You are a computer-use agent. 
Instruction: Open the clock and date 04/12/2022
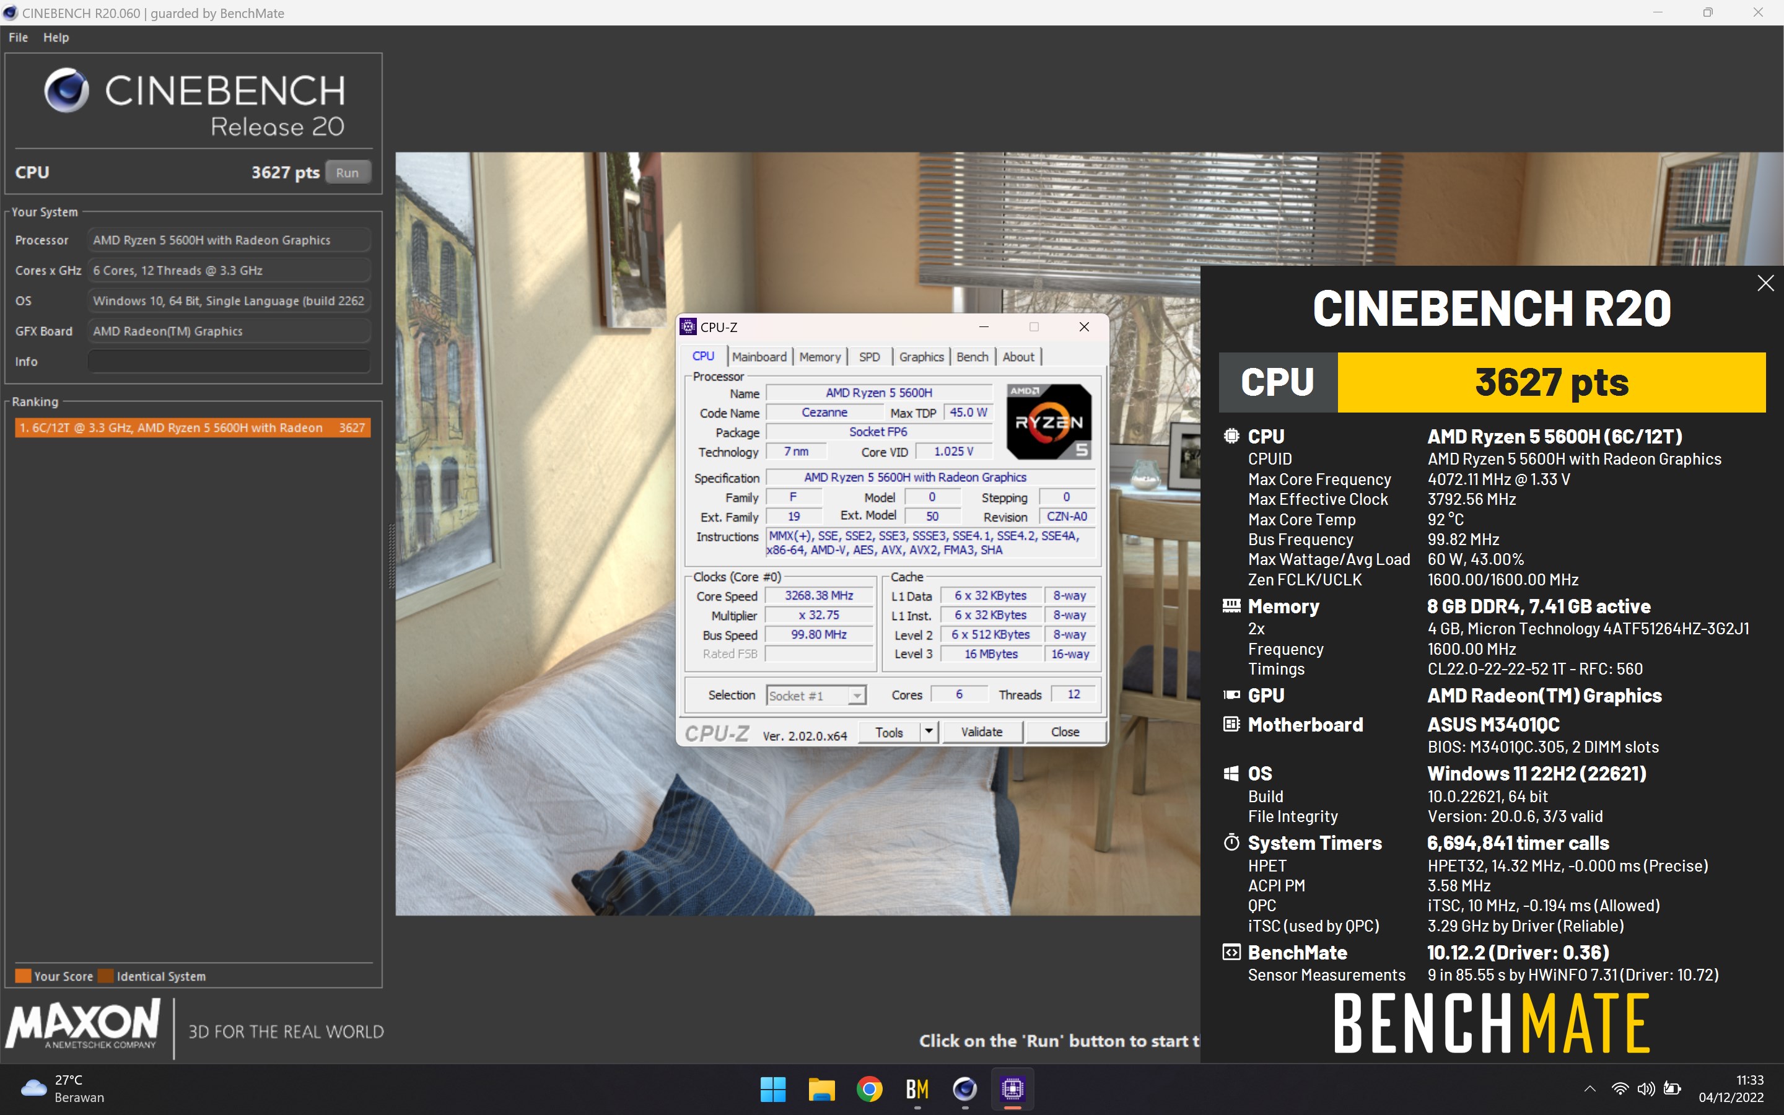coord(1730,1088)
